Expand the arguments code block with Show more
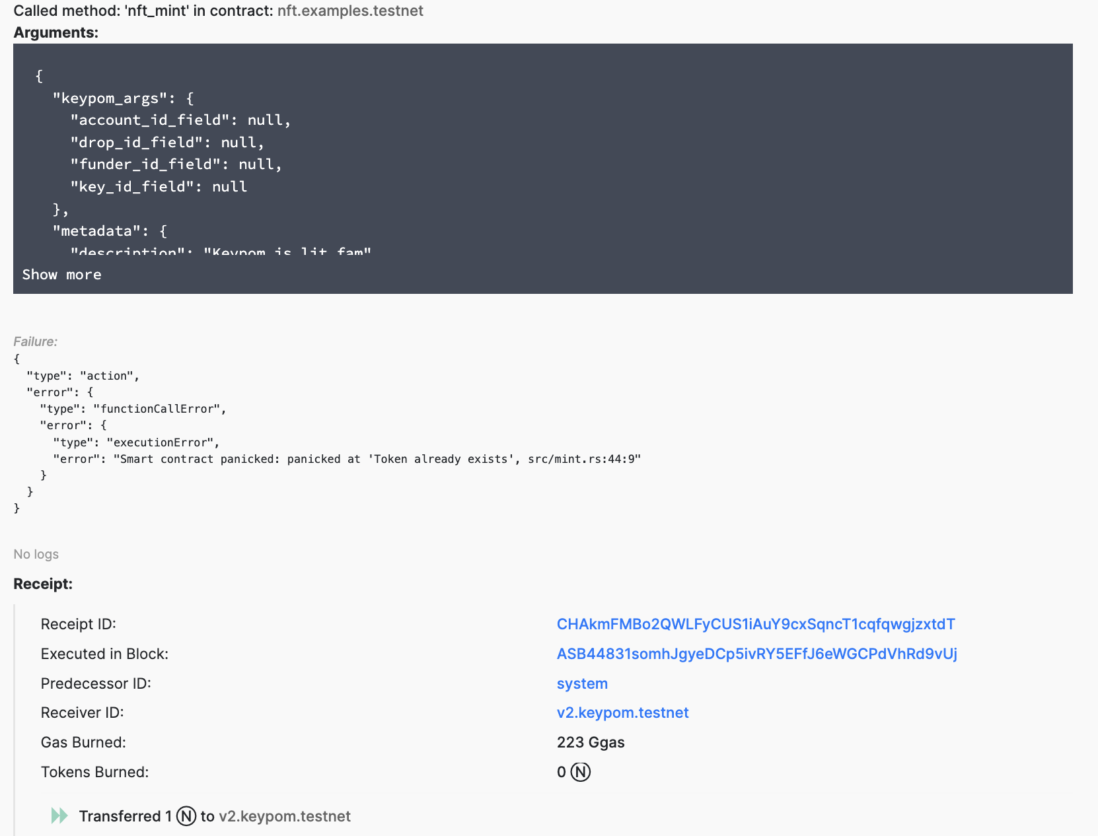The image size is (1098, 836). tap(61, 274)
